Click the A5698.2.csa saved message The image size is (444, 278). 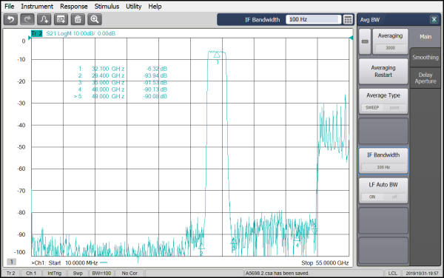tap(277, 273)
